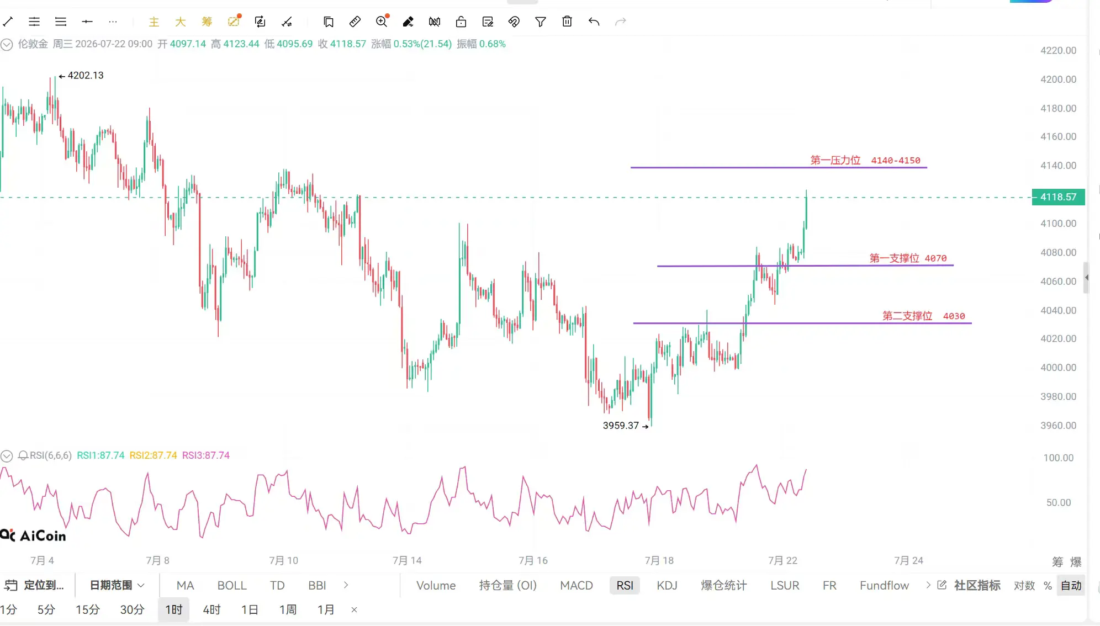
Task: Select the 1时 hourly timeframe
Action: click(x=174, y=609)
